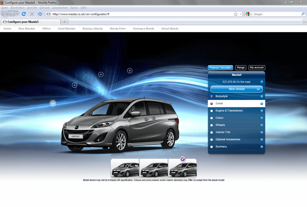Click the Interior Trim step bullet
The image size is (307, 207).
click(x=211, y=133)
